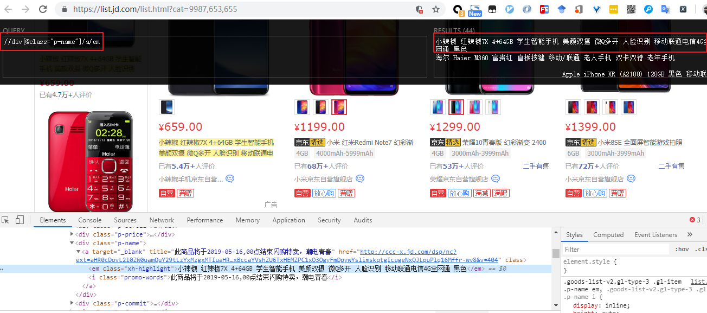Click the browser address bar URL
The image size is (707, 313).
[x=155, y=9]
